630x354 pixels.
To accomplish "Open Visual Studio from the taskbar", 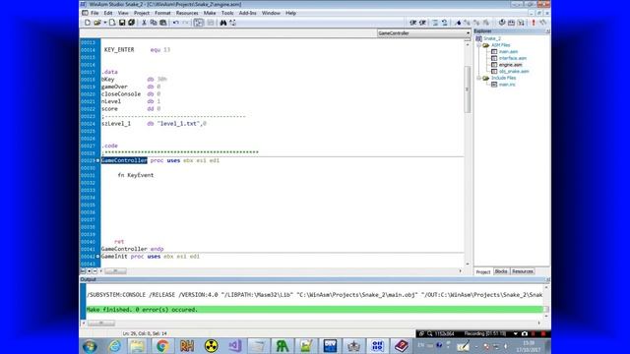I will [x=235, y=346].
